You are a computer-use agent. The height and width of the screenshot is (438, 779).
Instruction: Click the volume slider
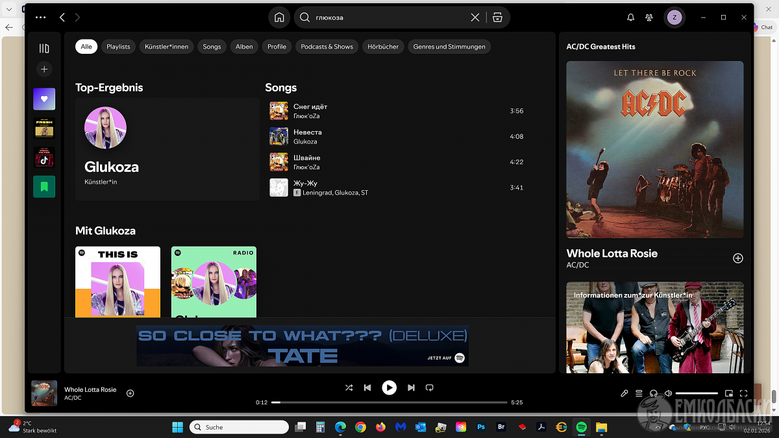click(697, 393)
